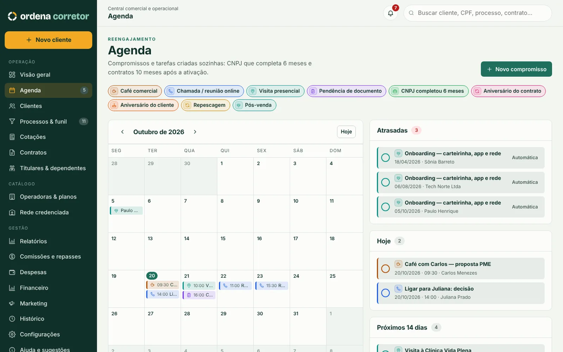Click the Novo compromisso button

coord(516,69)
